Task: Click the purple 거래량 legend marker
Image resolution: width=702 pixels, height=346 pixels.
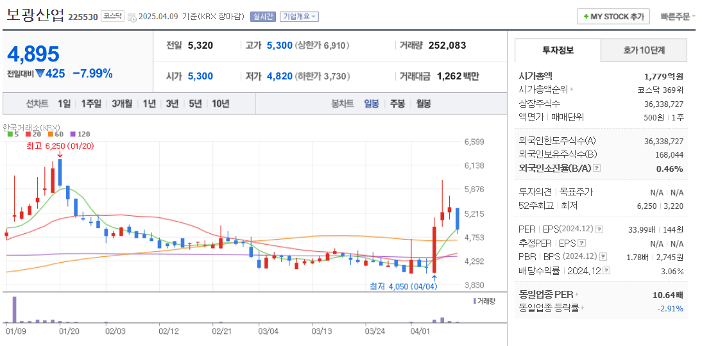Action: point(475,301)
